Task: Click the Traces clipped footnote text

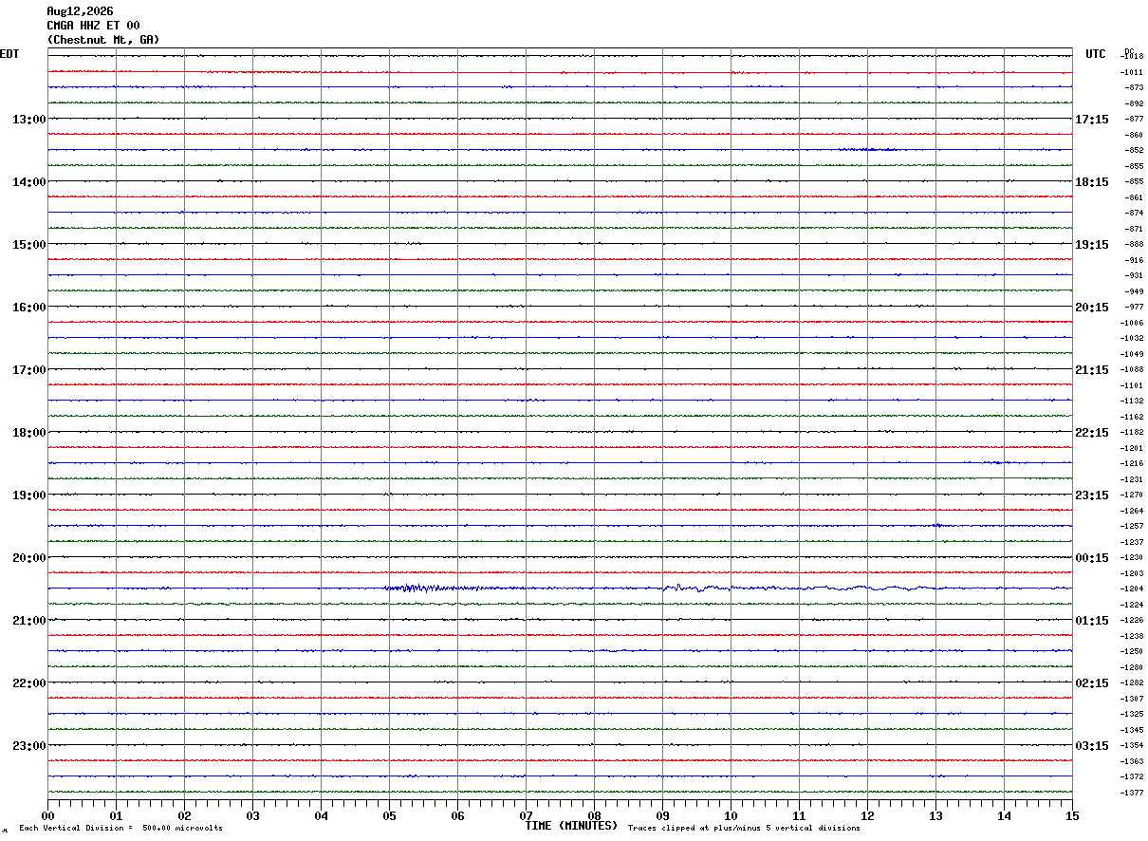Action: (x=744, y=829)
